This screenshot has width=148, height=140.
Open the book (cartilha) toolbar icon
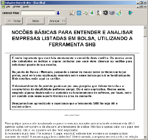[72, 13]
